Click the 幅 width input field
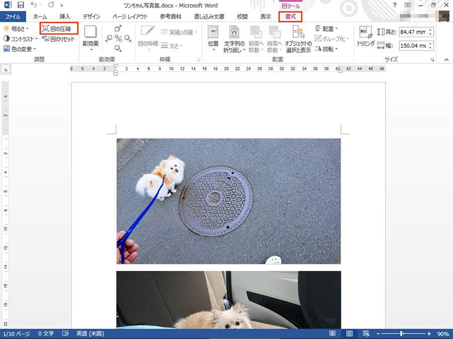The image size is (453, 339). [x=413, y=46]
